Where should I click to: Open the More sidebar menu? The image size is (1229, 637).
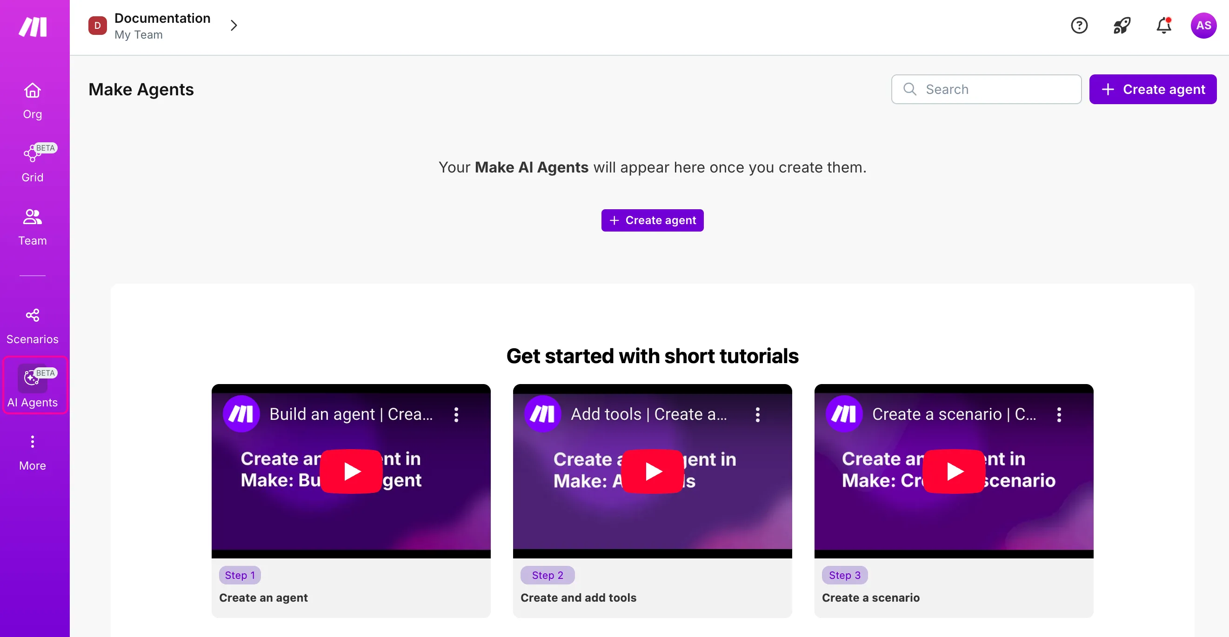[33, 453]
